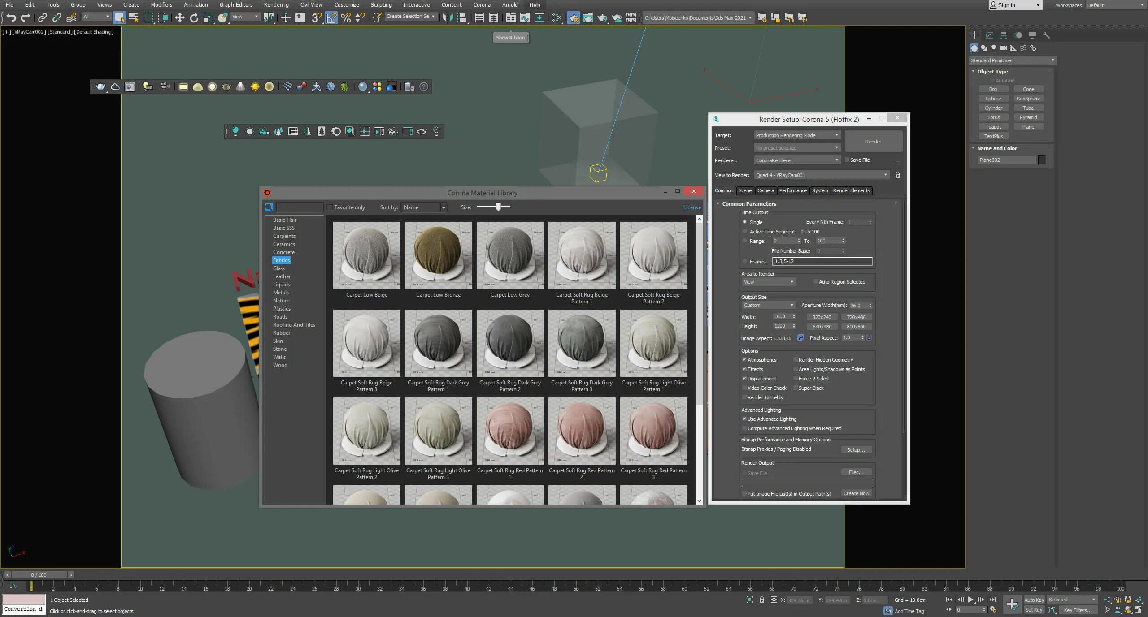Enable the Favorite only checkbox
Viewport: 1148px width, 617px height.
[x=330, y=207]
